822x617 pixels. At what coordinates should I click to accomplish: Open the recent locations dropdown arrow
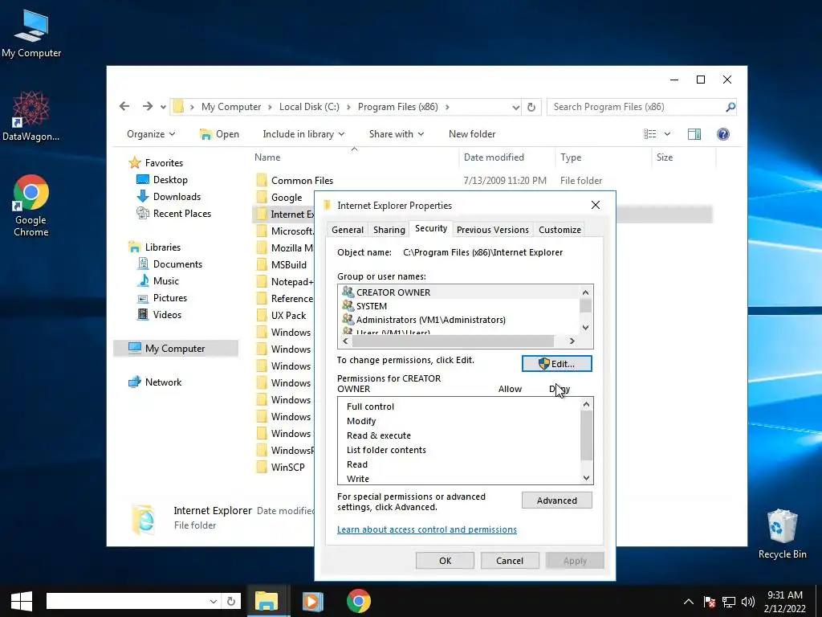coord(163,107)
